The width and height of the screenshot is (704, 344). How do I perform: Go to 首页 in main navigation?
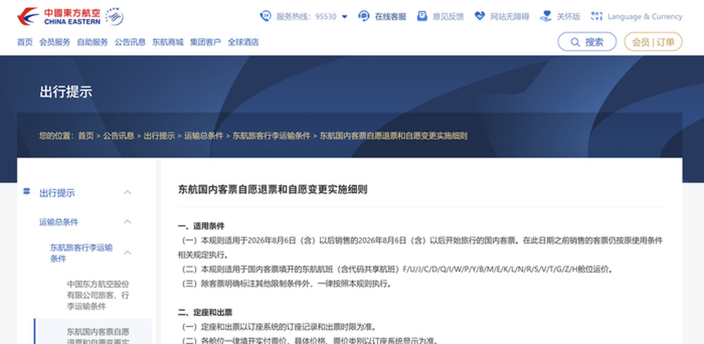[x=25, y=42]
